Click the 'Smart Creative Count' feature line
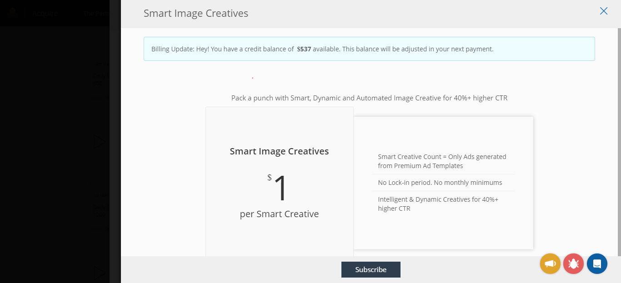Image resolution: width=621 pixels, height=283 pixels. click(x=442, y=161)
